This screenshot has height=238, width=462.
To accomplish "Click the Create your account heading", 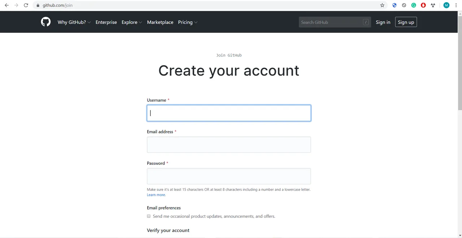I will (229, 70).
